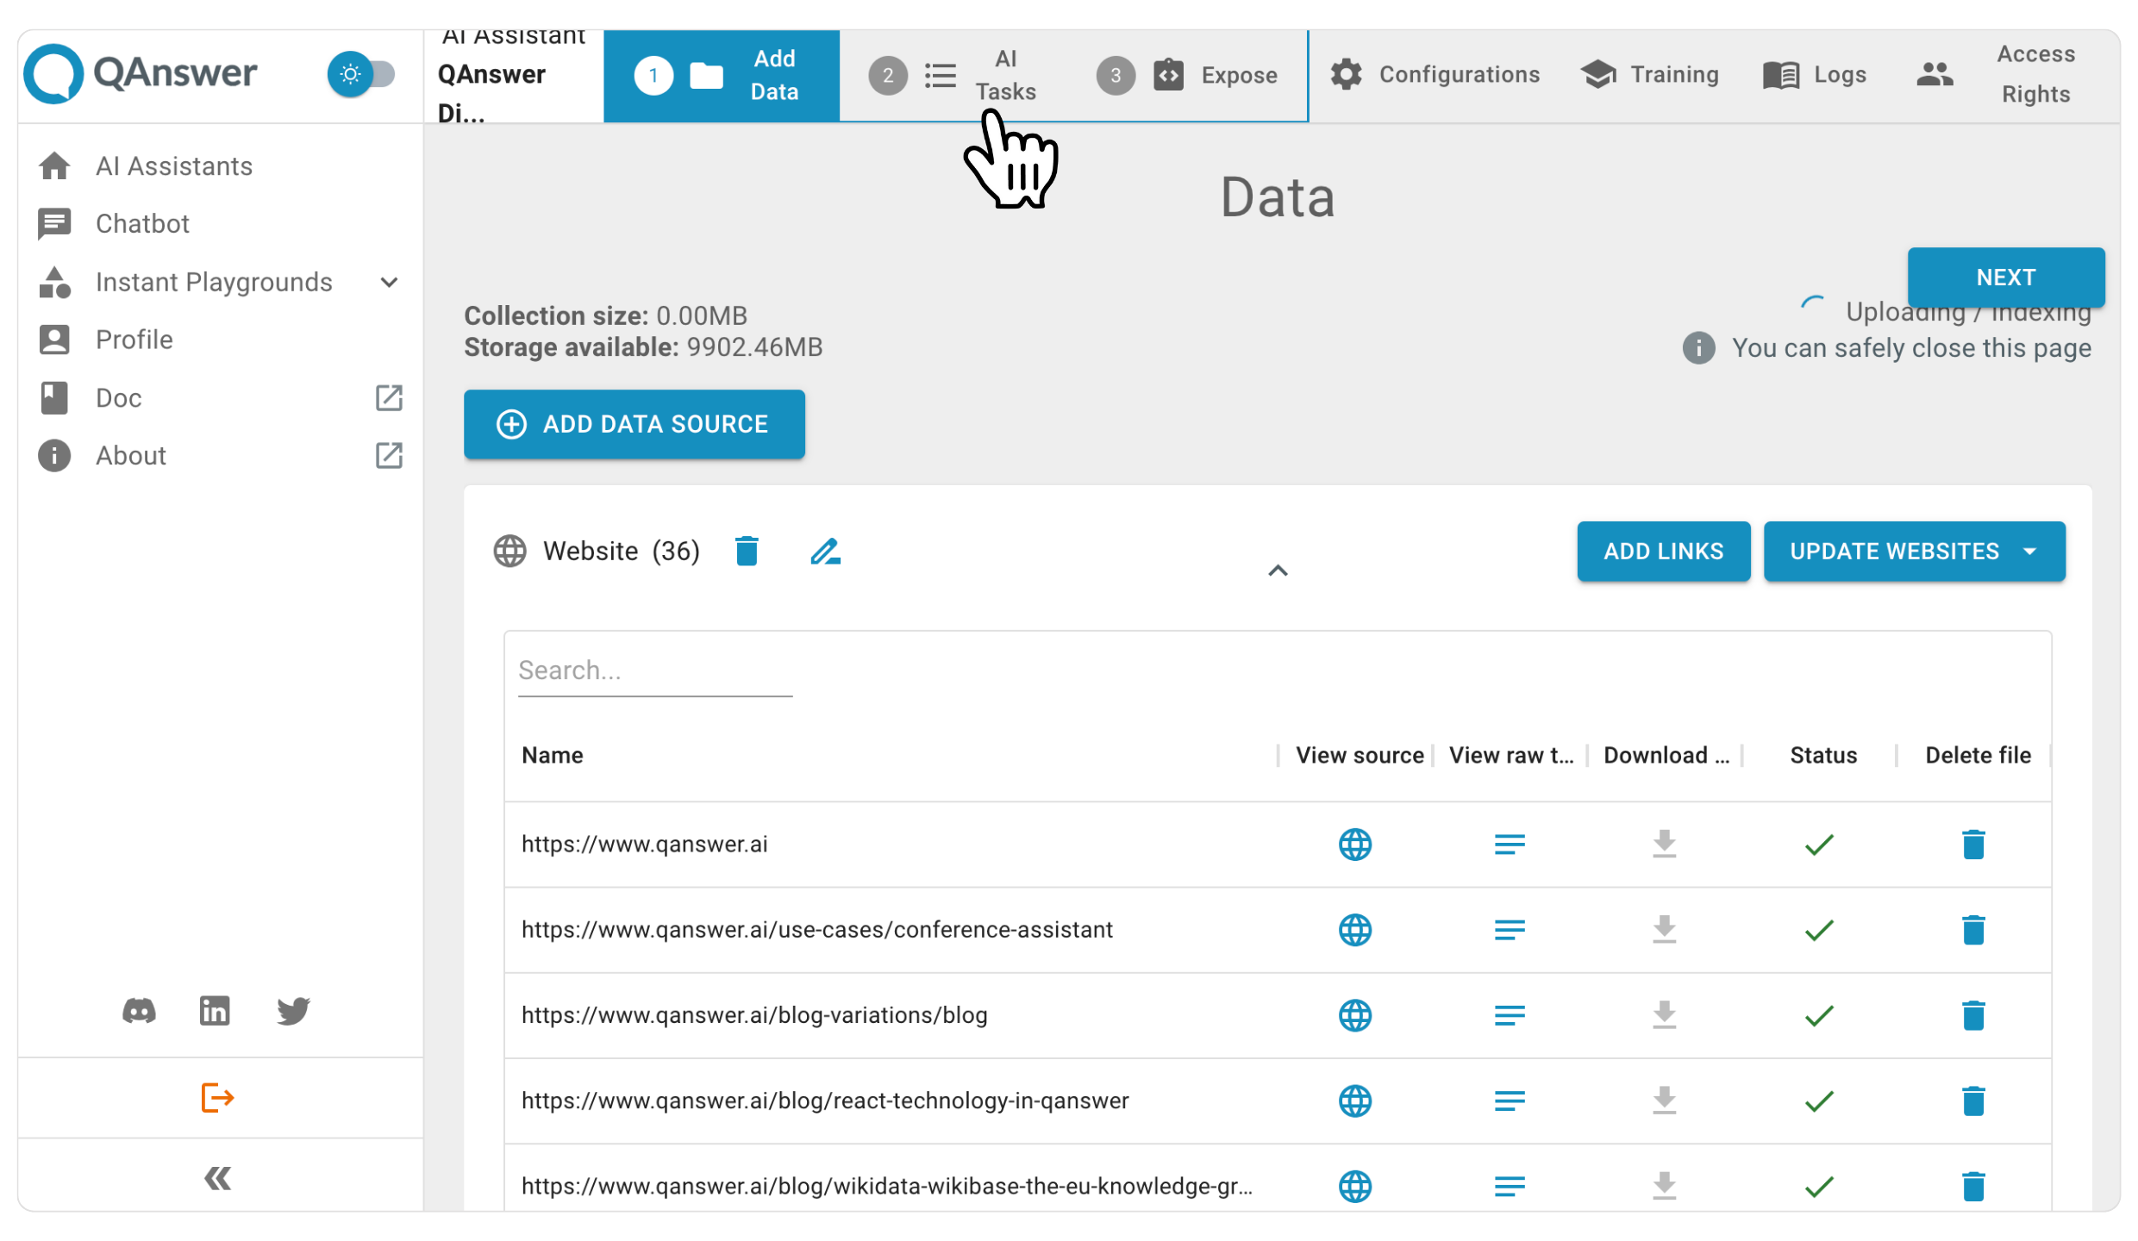View source of https://www.qanswer.ai
The image size is (2138, 1241).
click(x=1354, y=844)
